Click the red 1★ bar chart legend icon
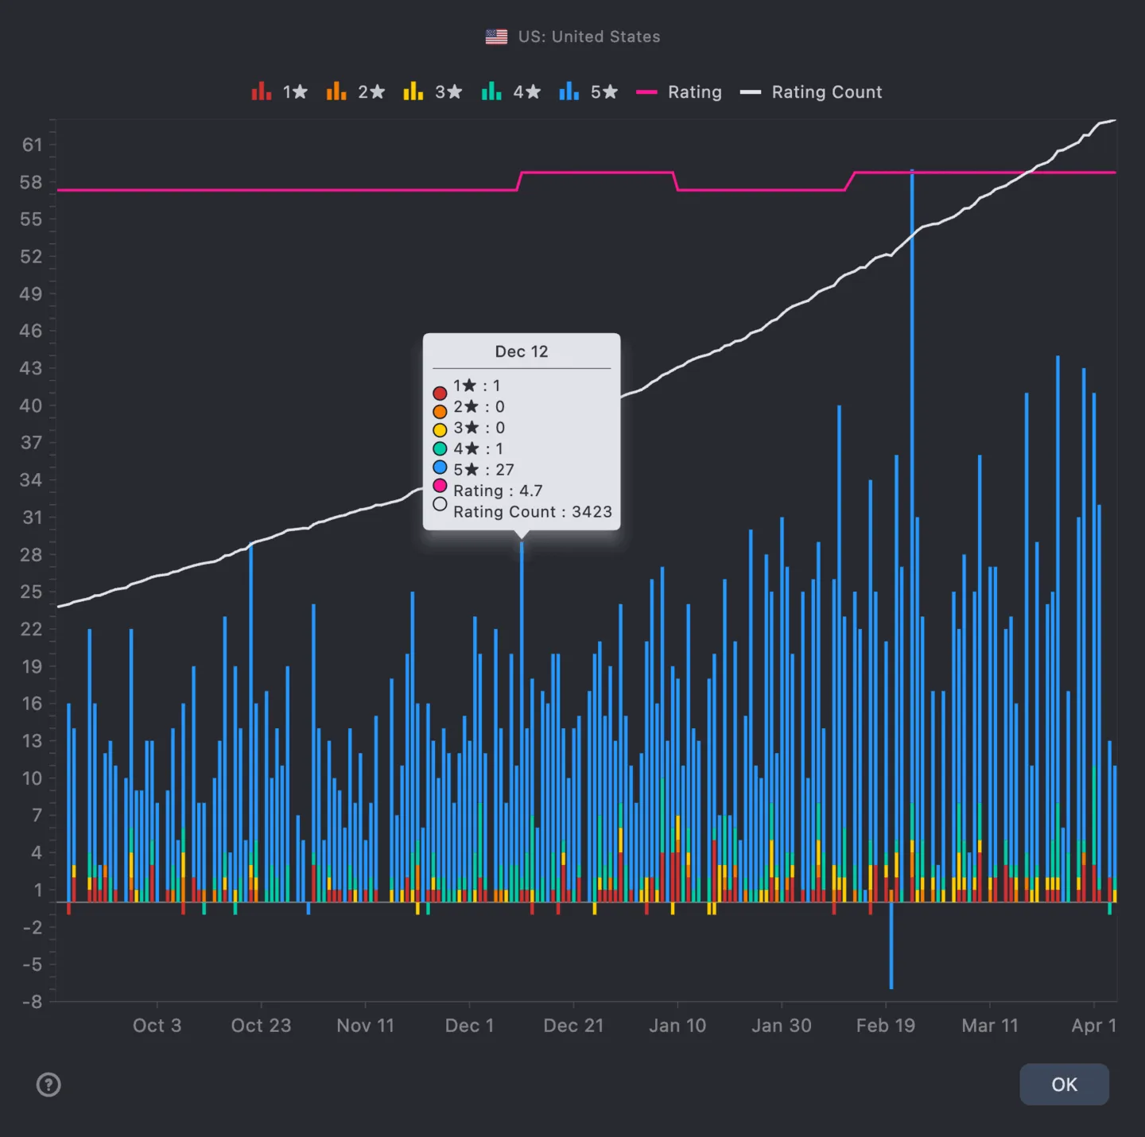The image size is (1145, 1137). point(262,91)
